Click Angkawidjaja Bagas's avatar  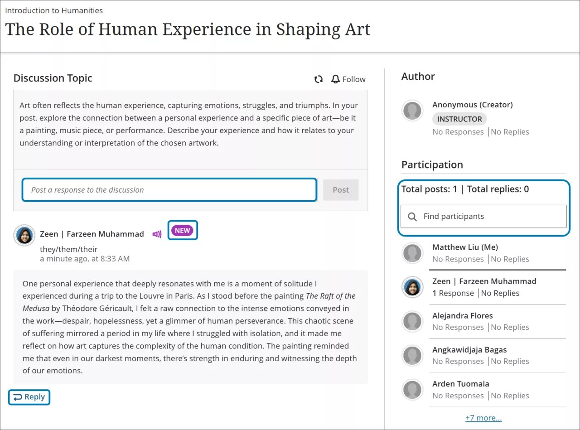412,356
